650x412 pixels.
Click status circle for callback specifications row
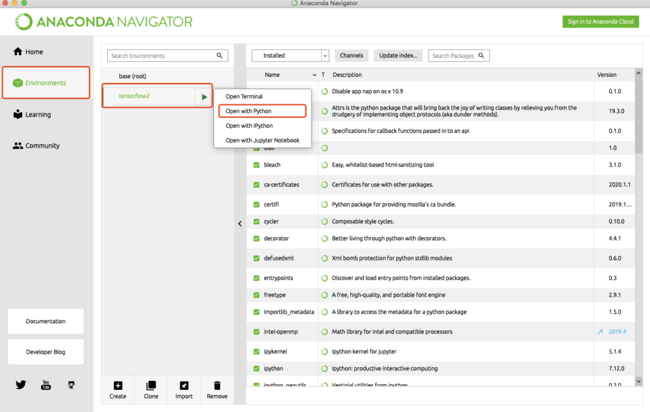pos(324,131)
